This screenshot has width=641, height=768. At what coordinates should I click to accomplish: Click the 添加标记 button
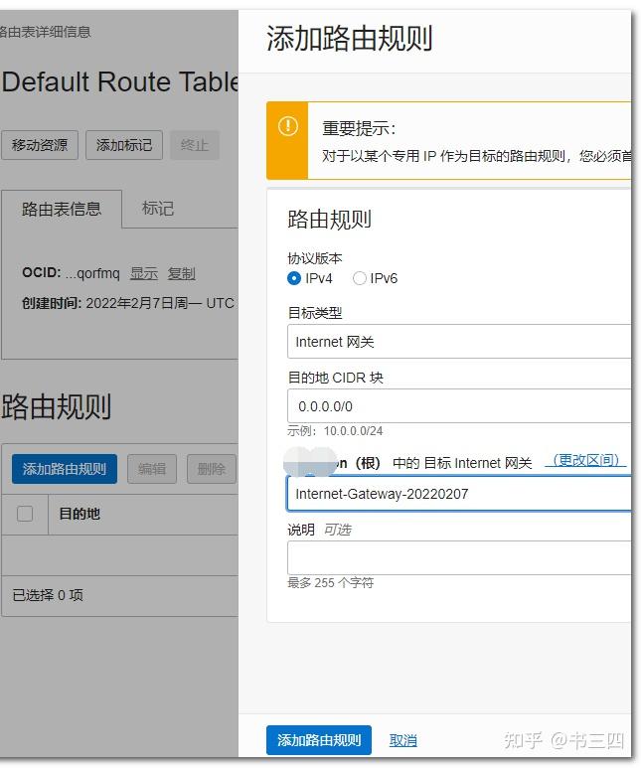(124, 145)
